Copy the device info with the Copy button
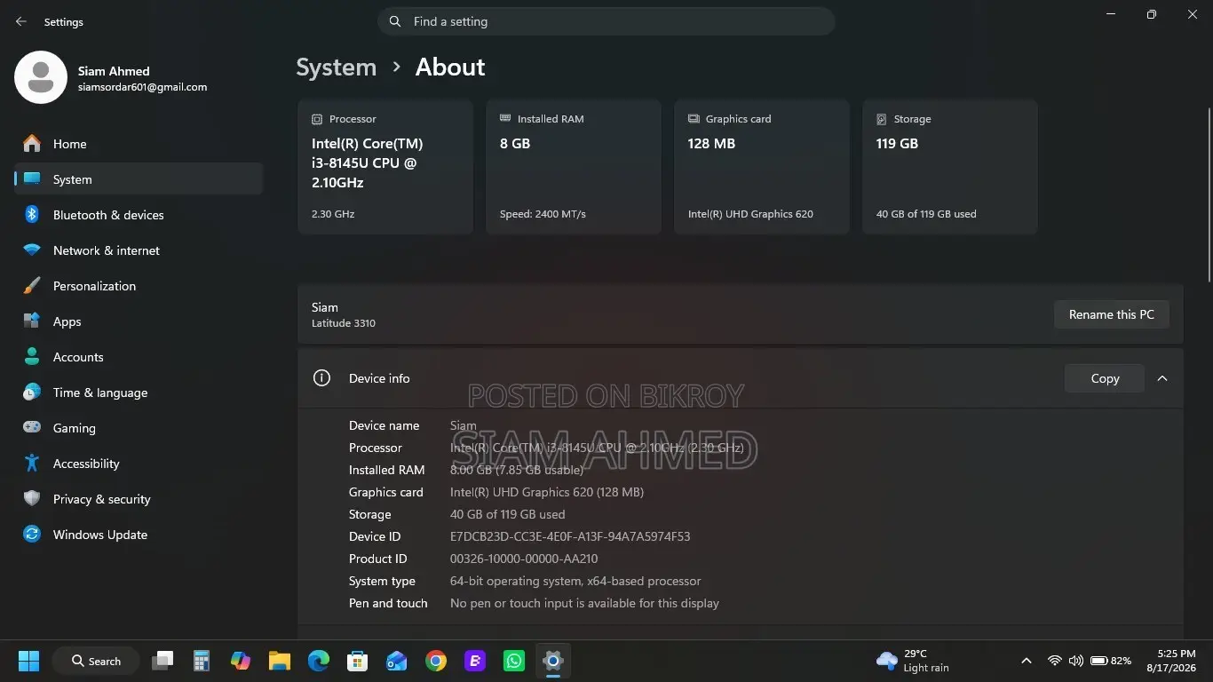 1105,378
